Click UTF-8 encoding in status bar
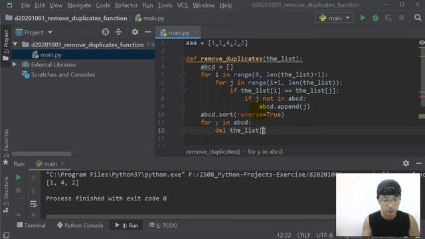Screen dimensions: 425x239 coord(325,235)
